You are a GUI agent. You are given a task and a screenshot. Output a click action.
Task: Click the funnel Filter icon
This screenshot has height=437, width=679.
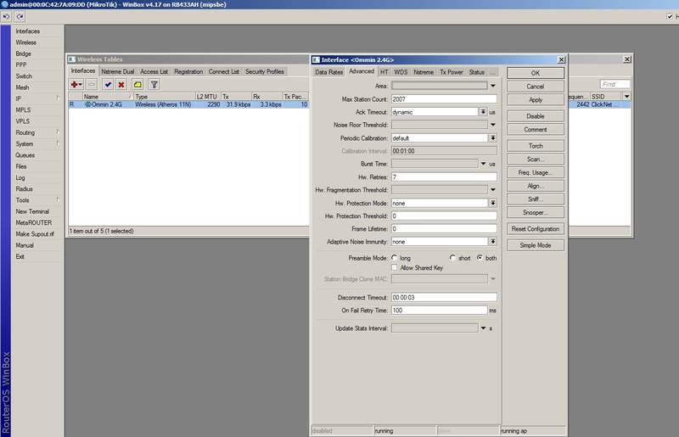[x=154, y=85]
